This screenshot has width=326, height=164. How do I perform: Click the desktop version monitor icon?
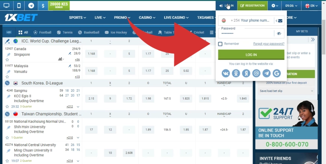(x=6, y=6)
